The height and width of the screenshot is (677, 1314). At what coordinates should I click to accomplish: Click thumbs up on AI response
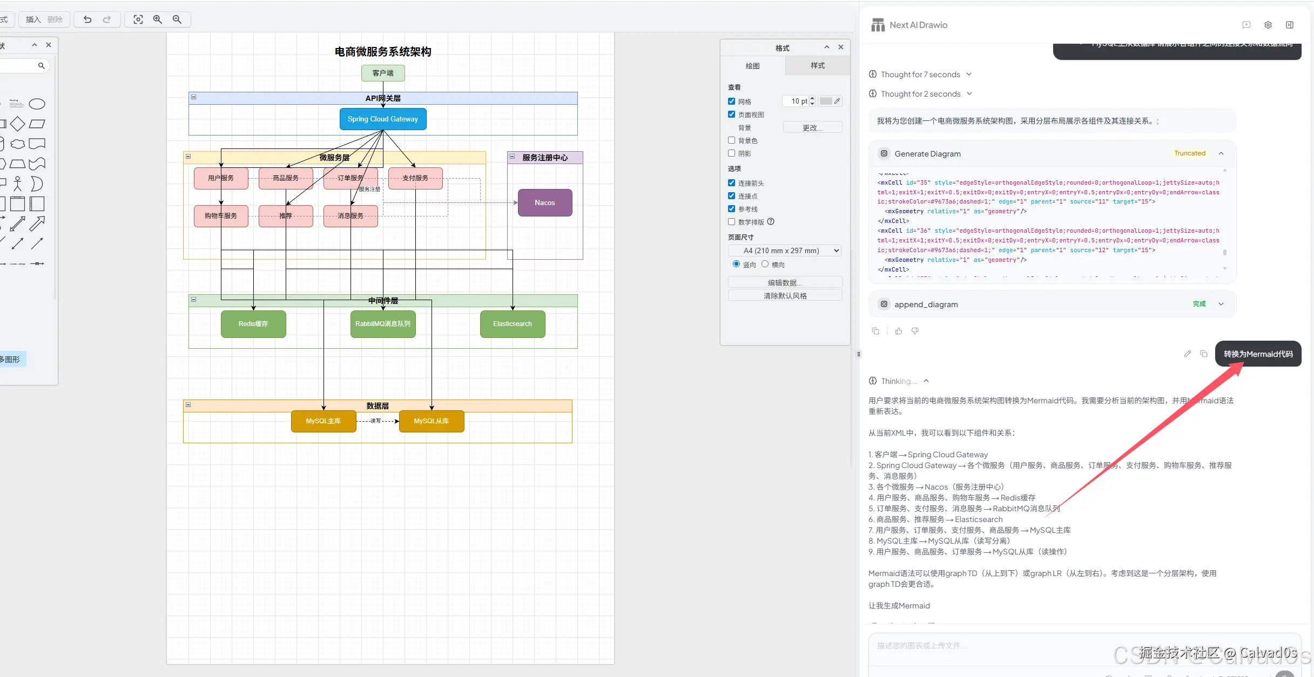(899, 331)
